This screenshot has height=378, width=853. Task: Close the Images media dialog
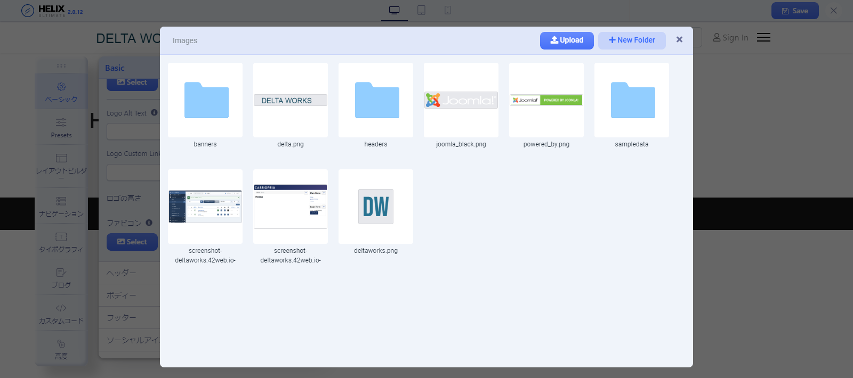pyautogui.click(x=679, y=39)
